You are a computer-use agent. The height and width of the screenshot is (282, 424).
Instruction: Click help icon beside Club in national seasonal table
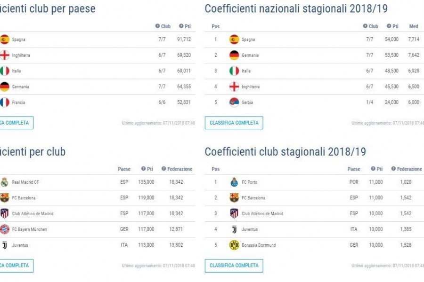point(365,26)
